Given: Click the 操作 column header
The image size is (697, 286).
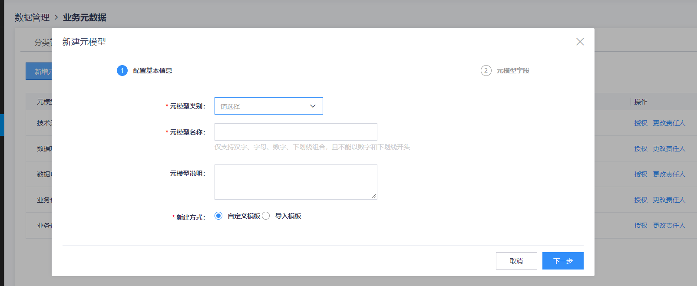Looking at the screenshot, I should coord(641,102).
